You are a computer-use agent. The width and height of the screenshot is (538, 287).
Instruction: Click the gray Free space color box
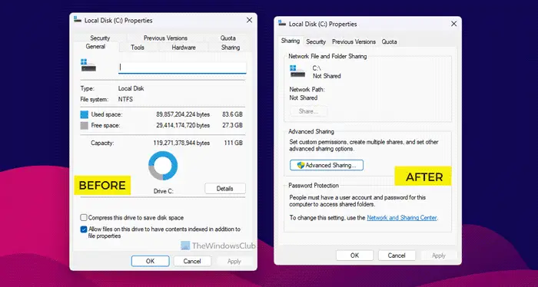84,126
